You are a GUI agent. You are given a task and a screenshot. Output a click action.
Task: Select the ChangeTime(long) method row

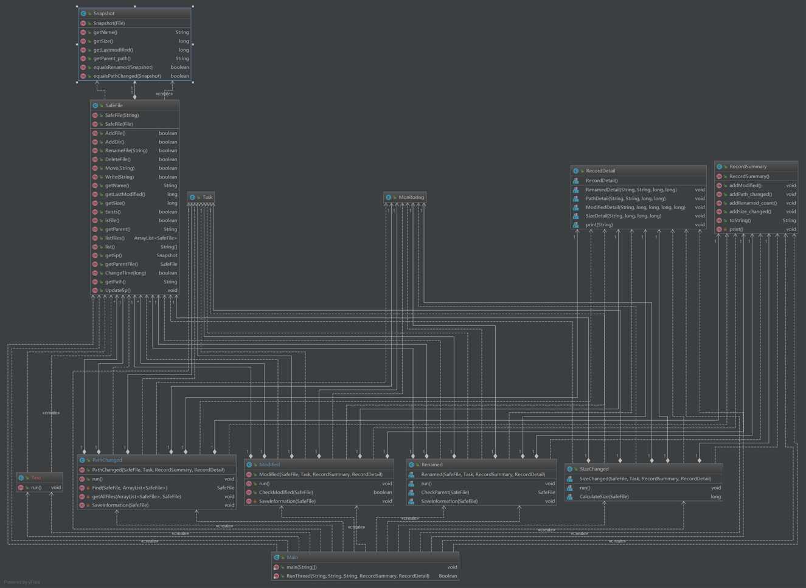[x=134, y=273]
